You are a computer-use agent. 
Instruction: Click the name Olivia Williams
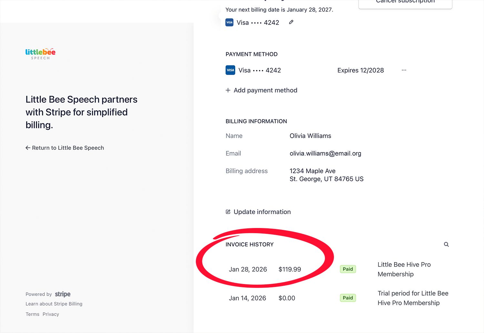[x=310, y=136]
